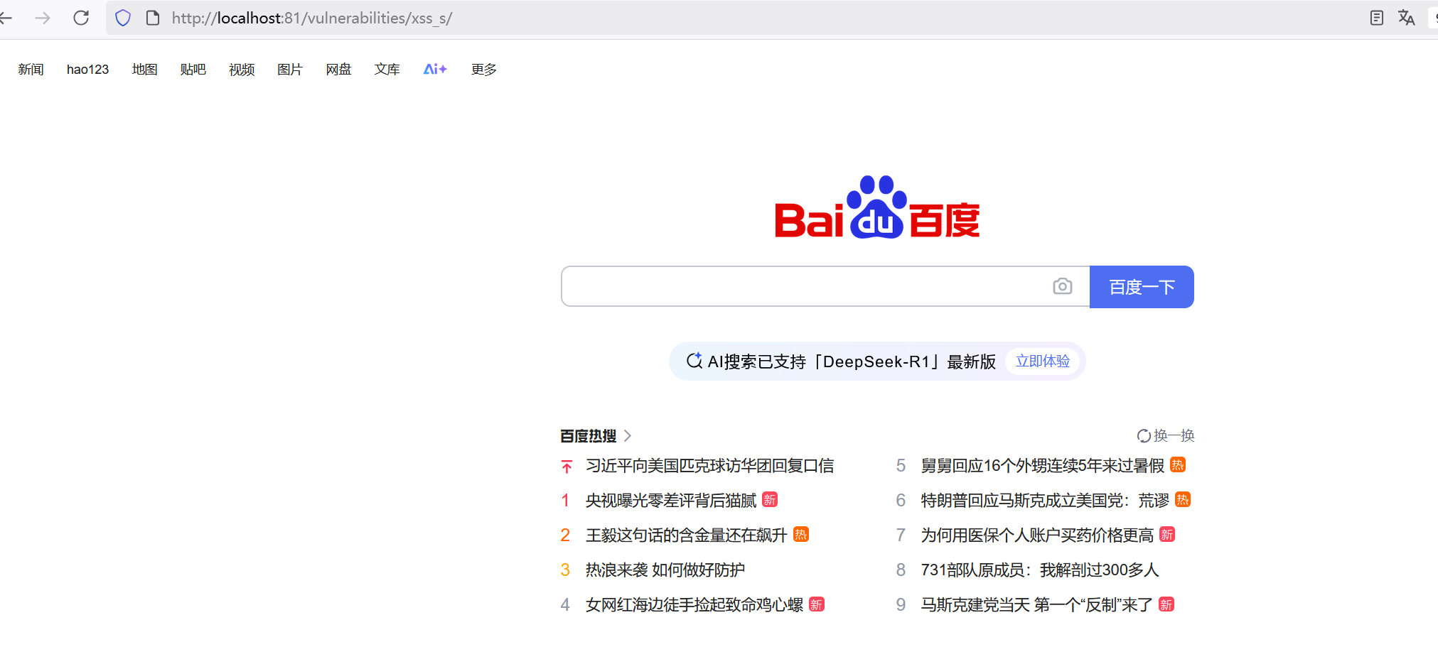Open the 地图 navigation item
The image size is (1438, 669).
(145, 69)
